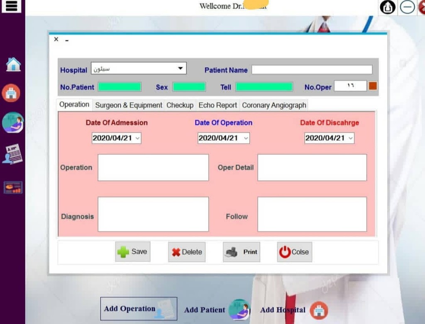Click the circled minus icon at top right

tap(407, 7)
